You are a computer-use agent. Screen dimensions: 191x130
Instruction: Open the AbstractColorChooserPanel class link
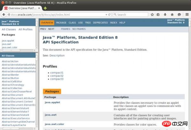tap(17, 91)
